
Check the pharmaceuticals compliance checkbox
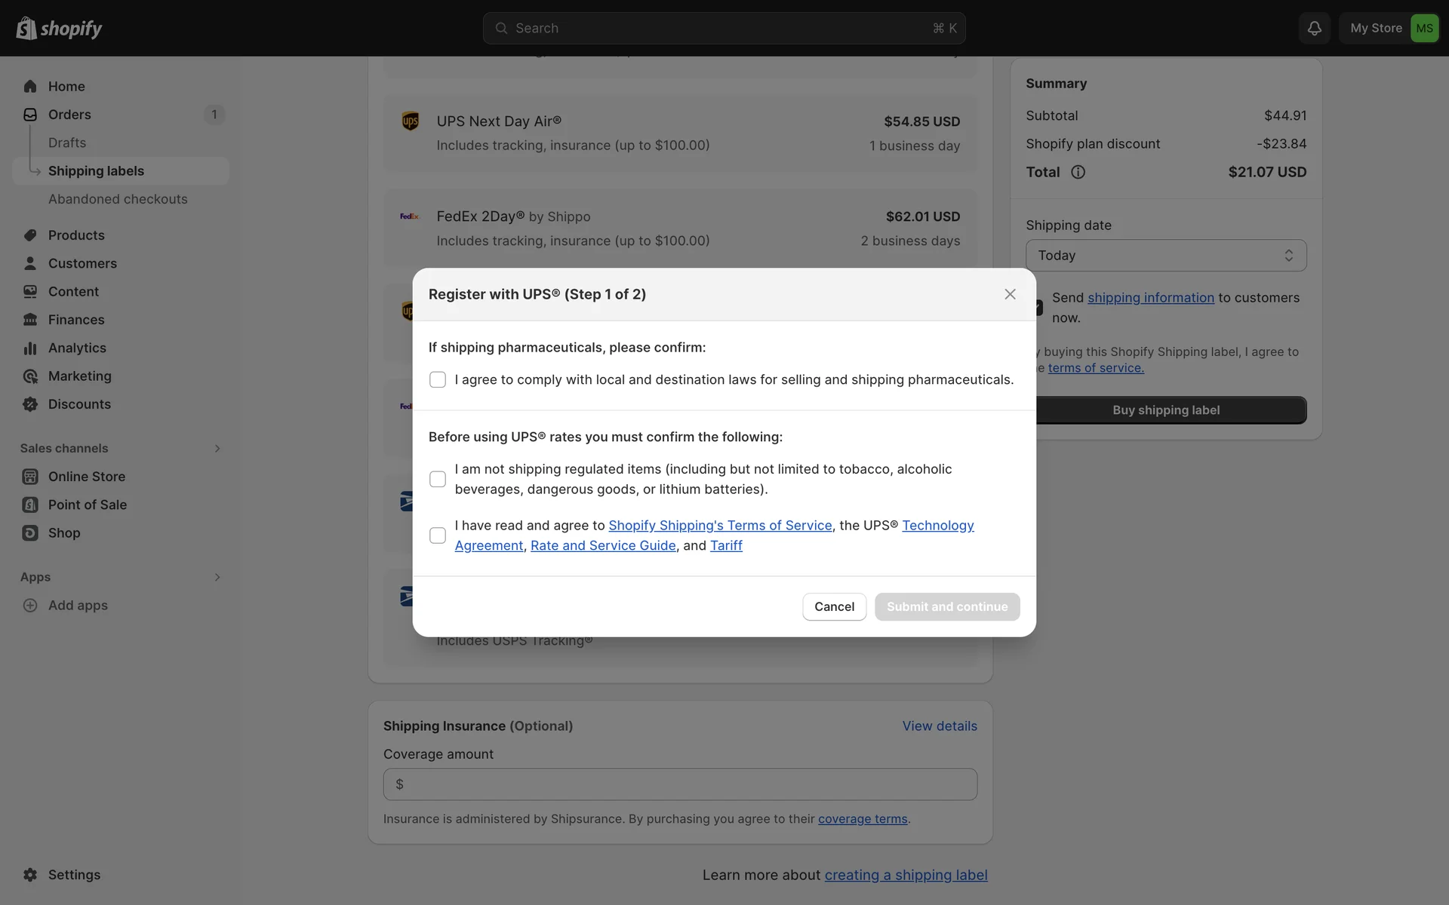tap(438, 379)
